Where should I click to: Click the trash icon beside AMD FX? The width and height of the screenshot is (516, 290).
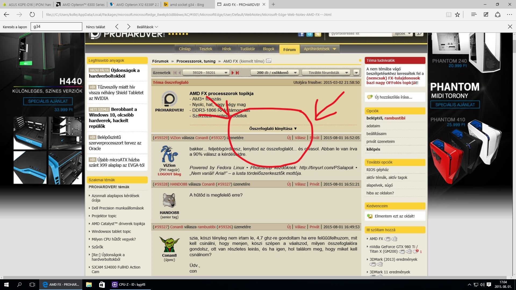tap(394, 239)
